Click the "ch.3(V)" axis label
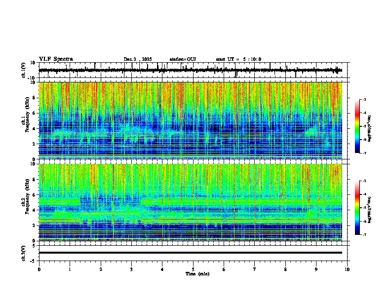This screenshot has width=391, height=302. pos(24,254)
